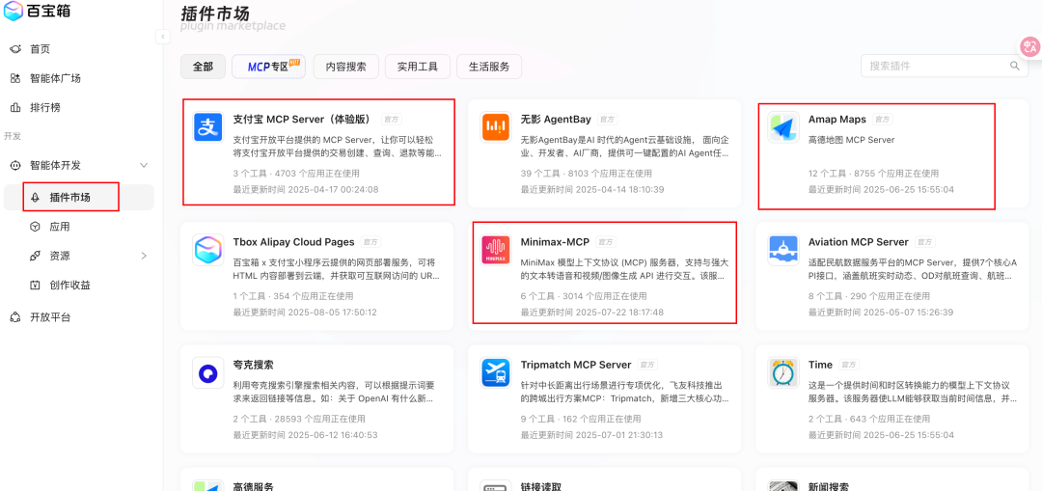The width and height of the screenshot is (1042, 491).
Task: Click text "最近更新时间 2025-04-17 00:24:08"
Action: 306,189
